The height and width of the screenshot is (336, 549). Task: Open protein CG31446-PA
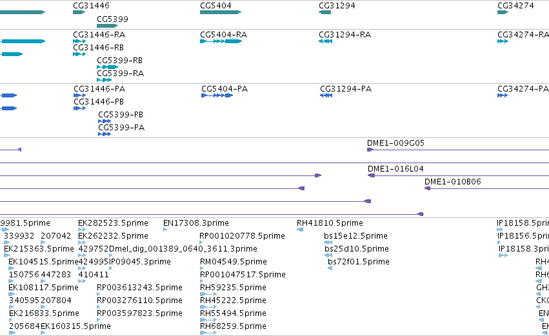[99, 89]
